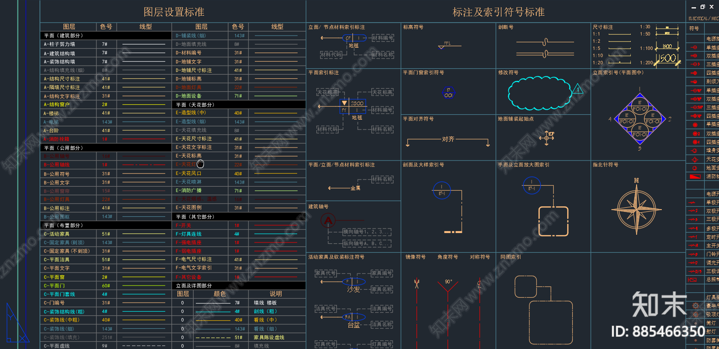This screenshot has width=719, height=349.
Task: Select the ELECTRICAL / MEC header text
Action: click(x=703, y=18)
